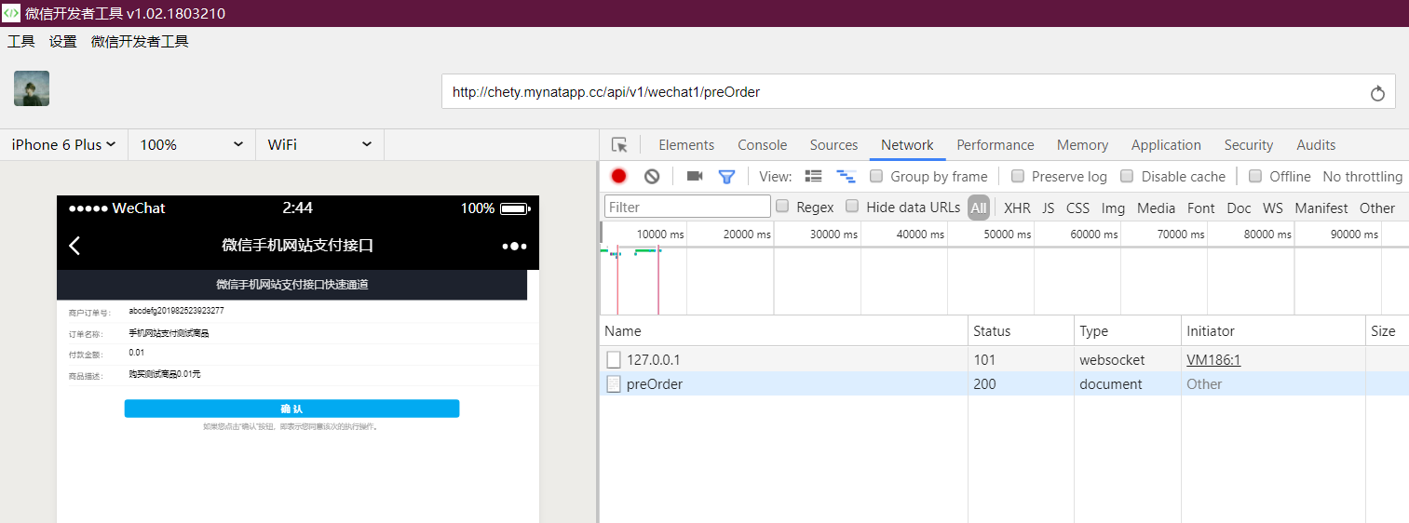Image resolution: width=1409 pixels, height=523 pixels.
Task: Open the 100% zoom dropdown
Action: point(192,145)
